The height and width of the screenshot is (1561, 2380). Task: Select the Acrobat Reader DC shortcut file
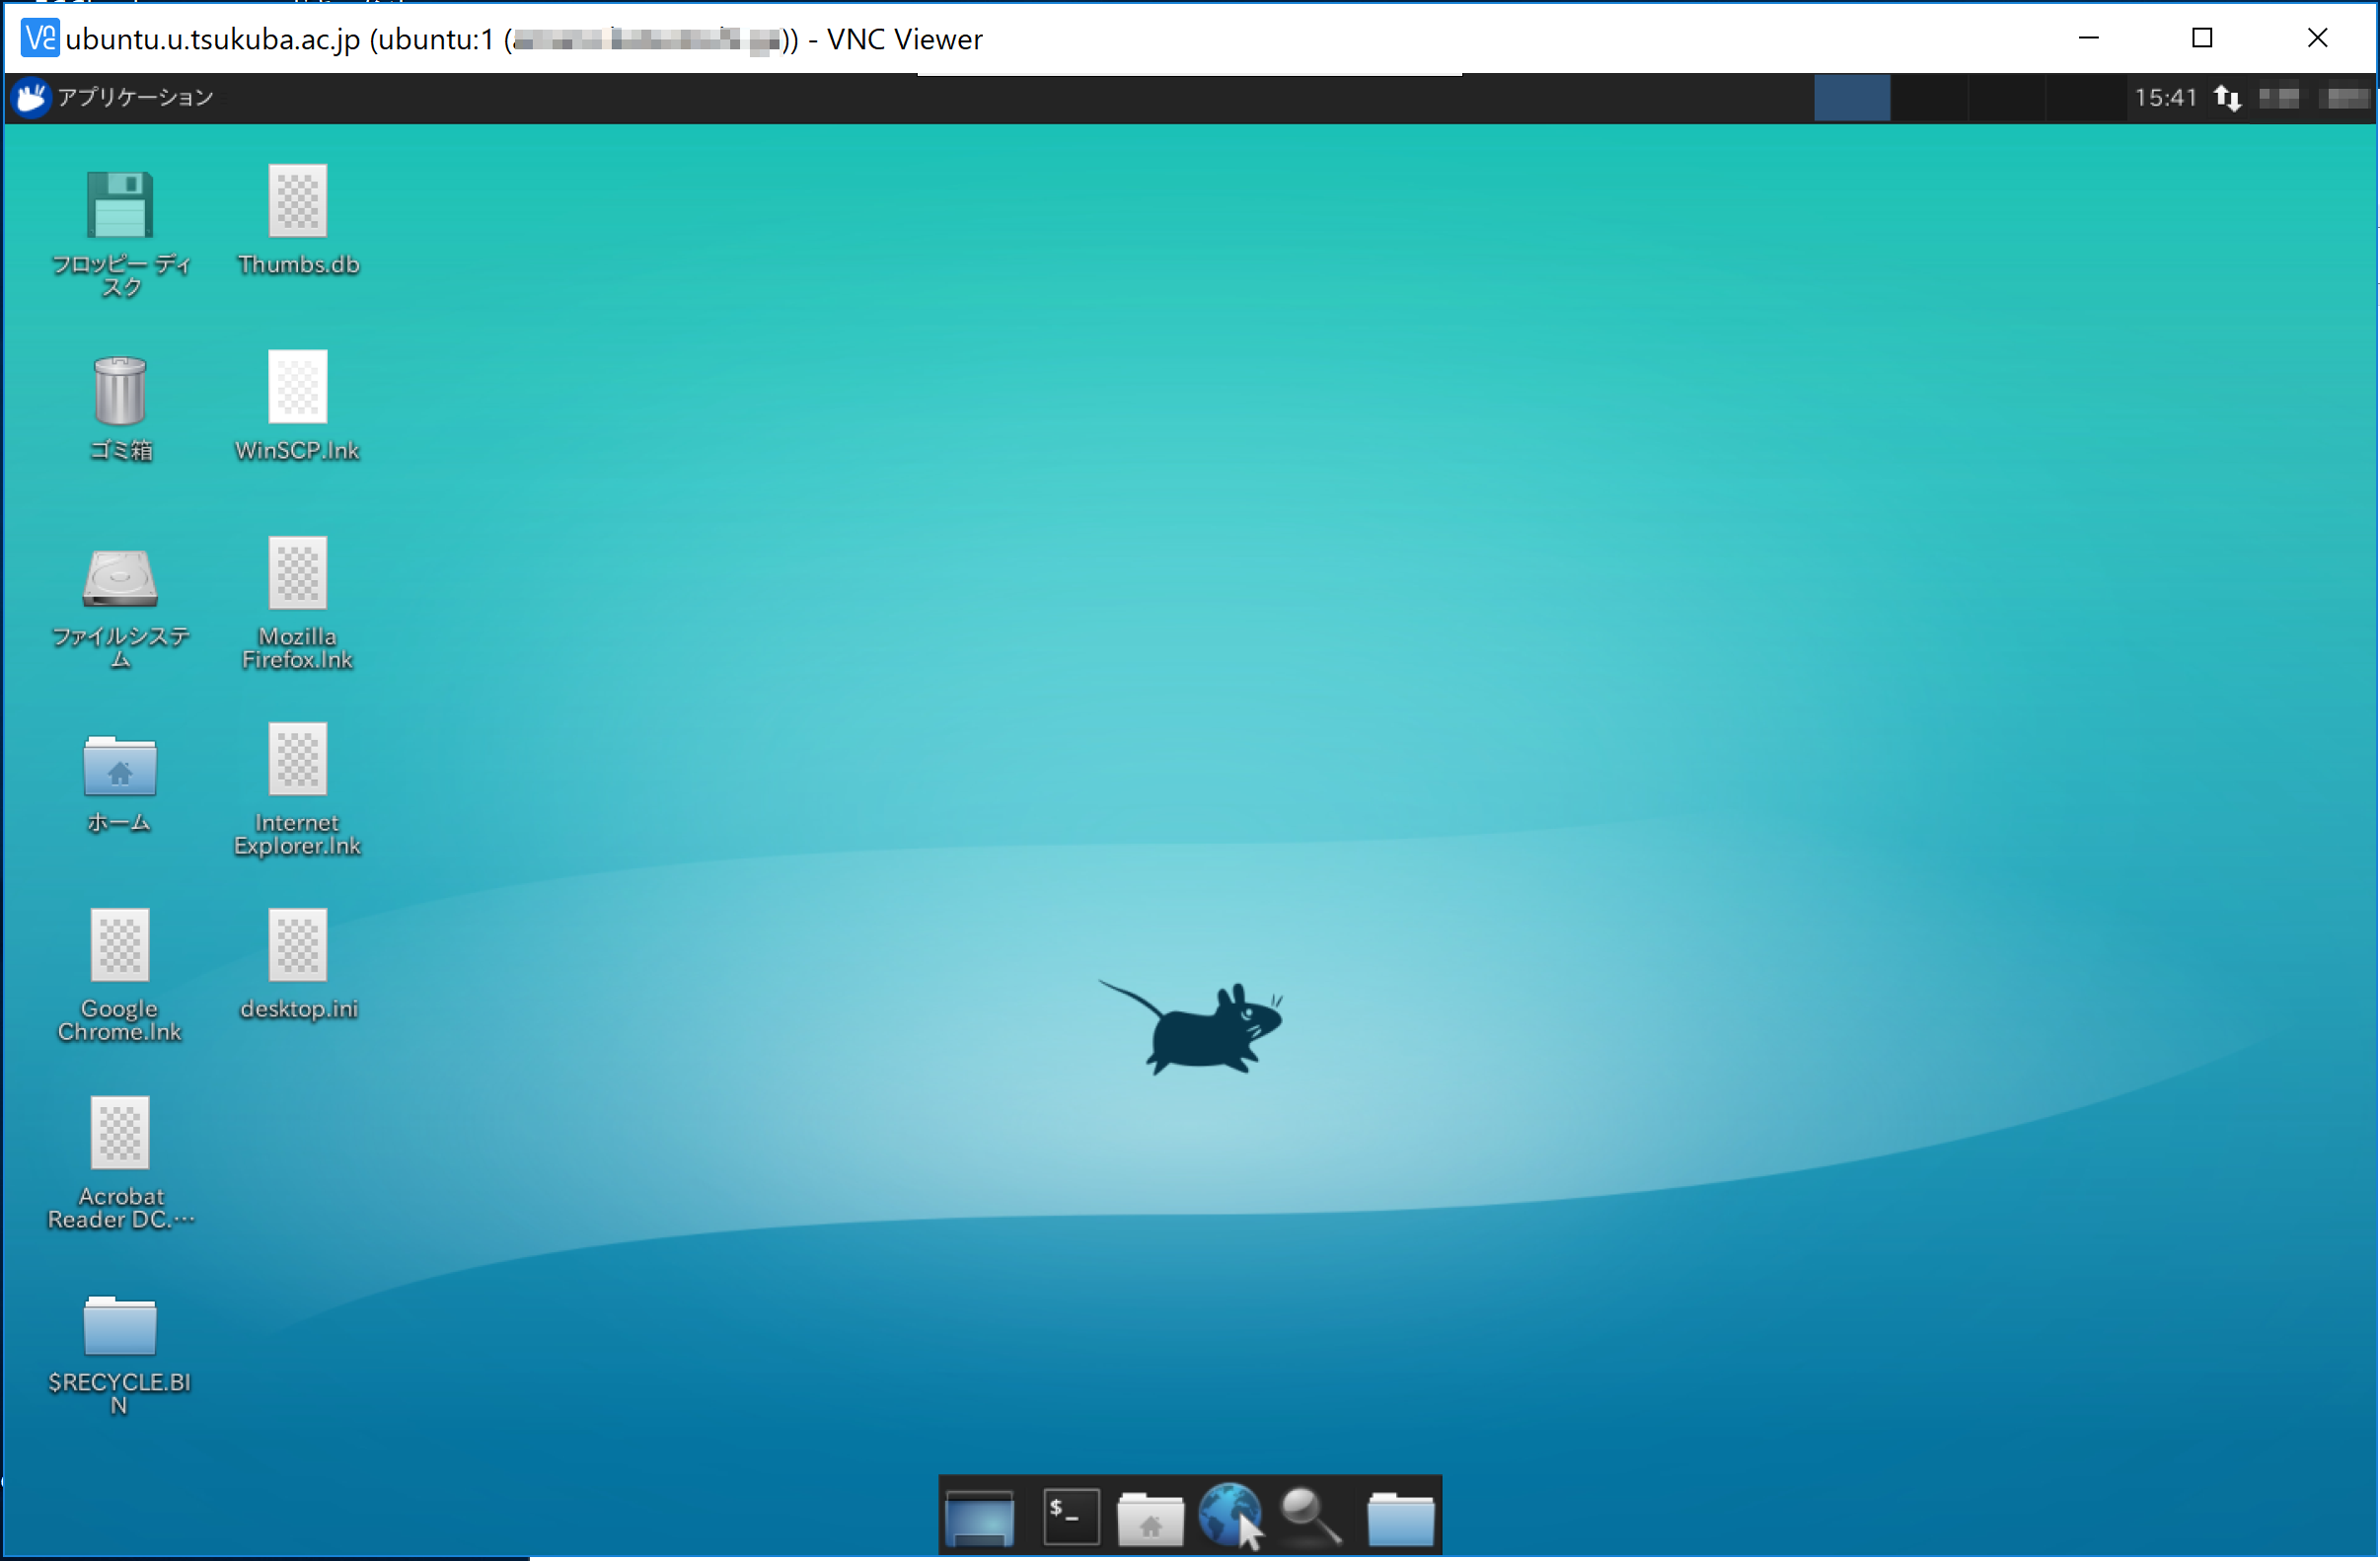click(120, 1133)
